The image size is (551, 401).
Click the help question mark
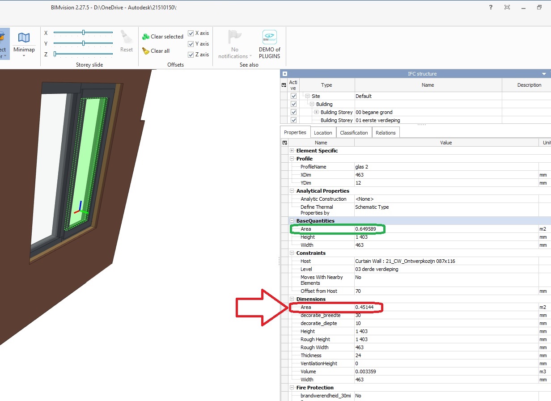click(490, 7)
